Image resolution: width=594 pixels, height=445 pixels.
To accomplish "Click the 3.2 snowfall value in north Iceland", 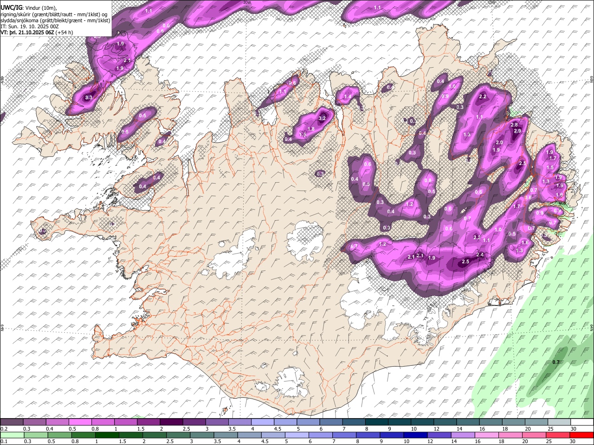I will (x=323, y=119).
